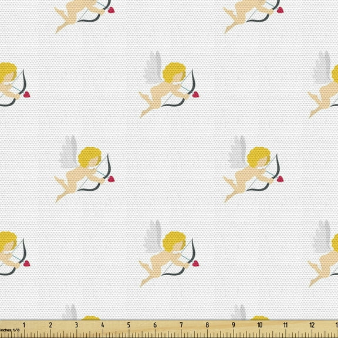Screen dimensions: 338x338
Task: Click the ruler's 4 inch number
Action: (x=103, y=325)
